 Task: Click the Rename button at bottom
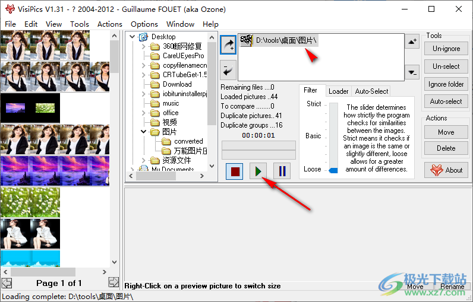452,287
